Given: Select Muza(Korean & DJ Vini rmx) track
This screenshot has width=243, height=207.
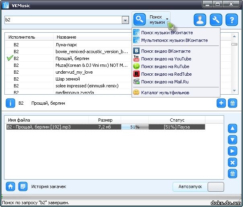Looking at the screenshot, I should (68, 65).
